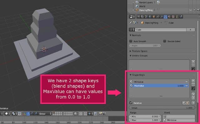The height and width of the screenshot is (124, 200).
Task: Open the Constraints properties tab
Action: (x=158, y=17)
